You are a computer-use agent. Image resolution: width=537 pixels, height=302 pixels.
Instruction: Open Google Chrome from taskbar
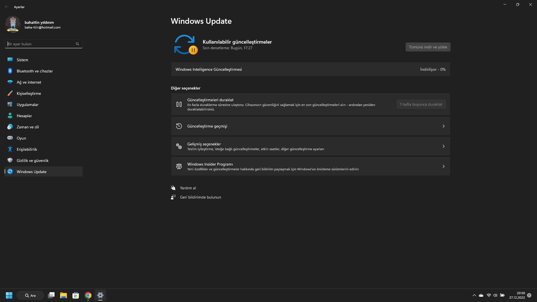88,295
